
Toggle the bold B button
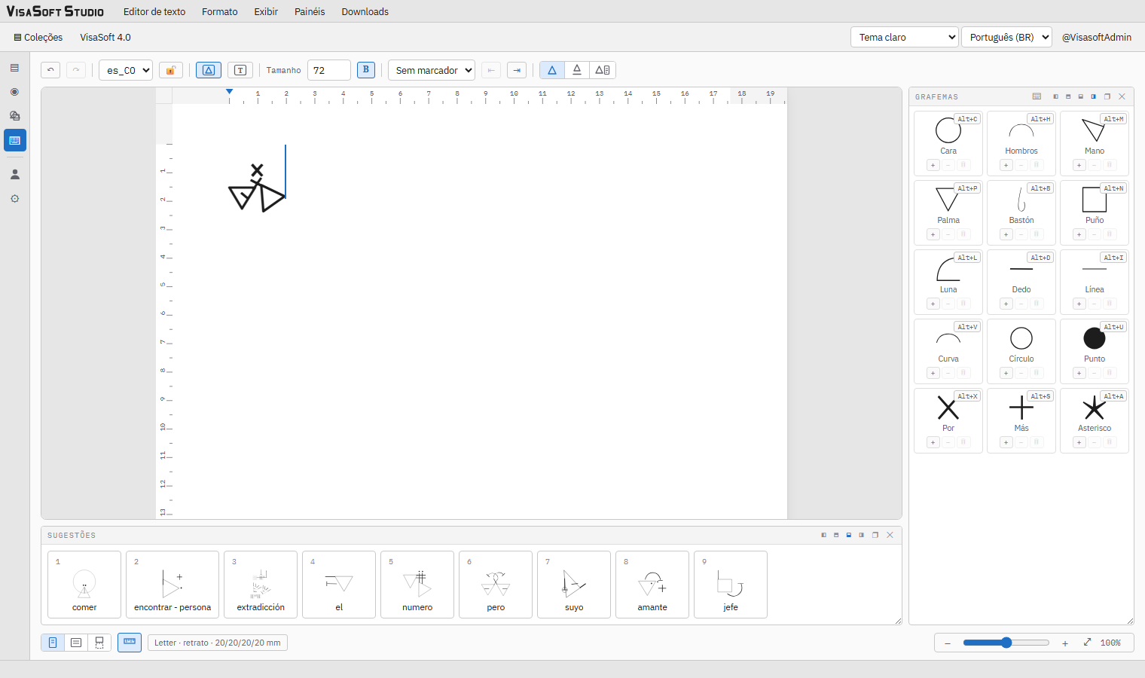click(x=366, y=69)
